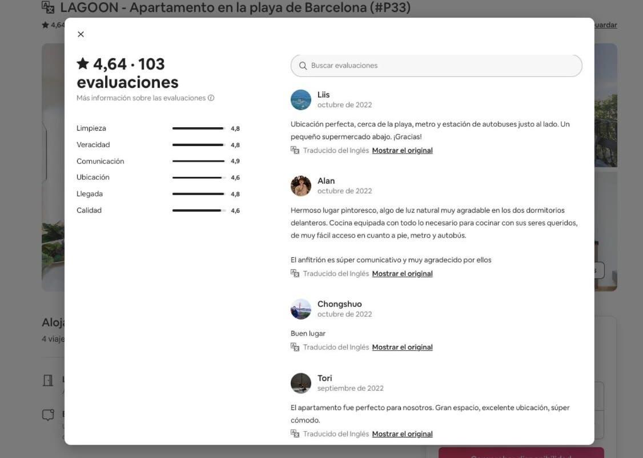Click the translation icon under Chongshuo's review
Viewport: 643px width, 458px height.
295,347
